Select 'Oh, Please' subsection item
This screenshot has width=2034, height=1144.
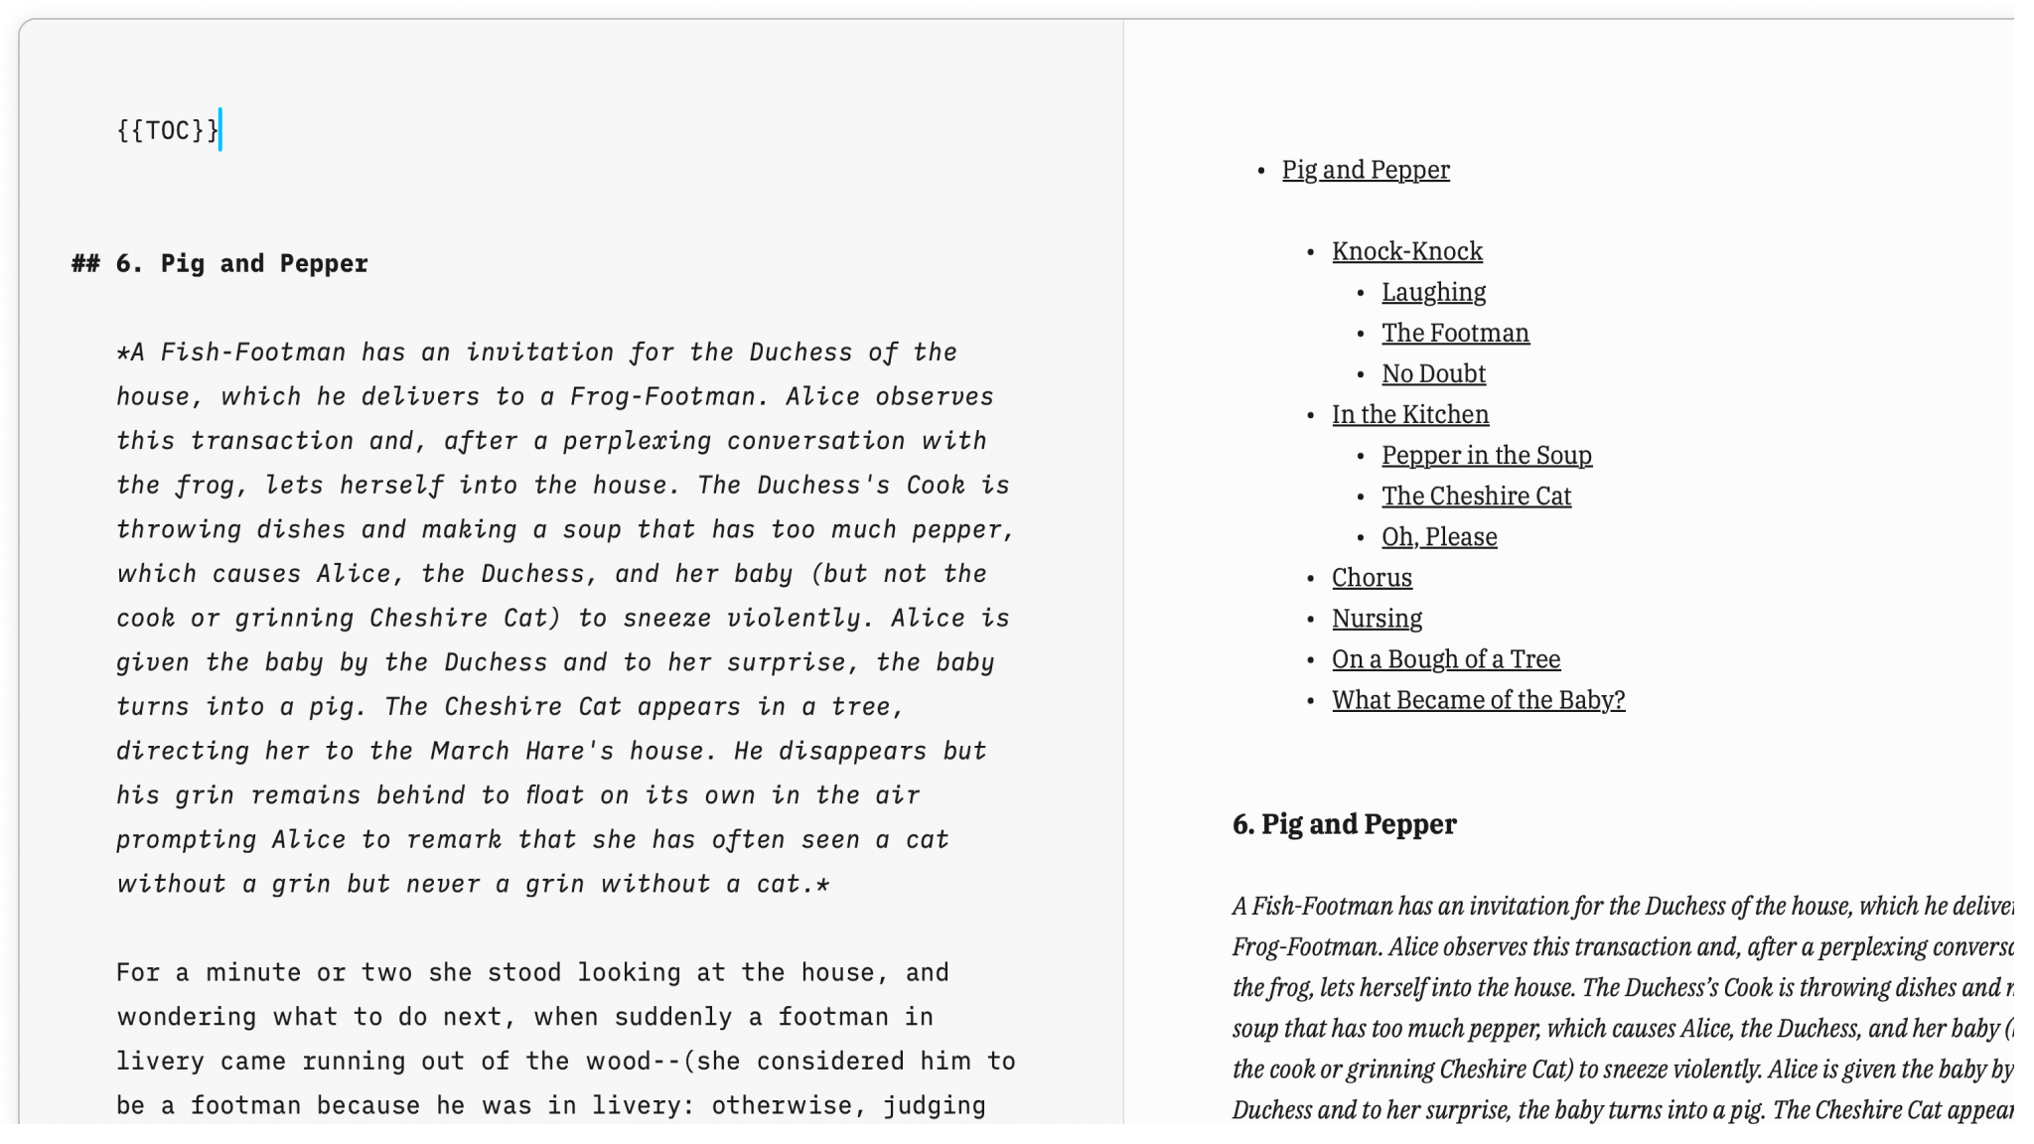[x=1437, y=535]
